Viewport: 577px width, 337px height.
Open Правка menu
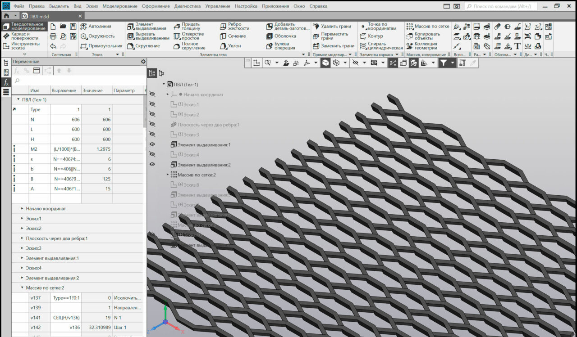click(37, 6)
